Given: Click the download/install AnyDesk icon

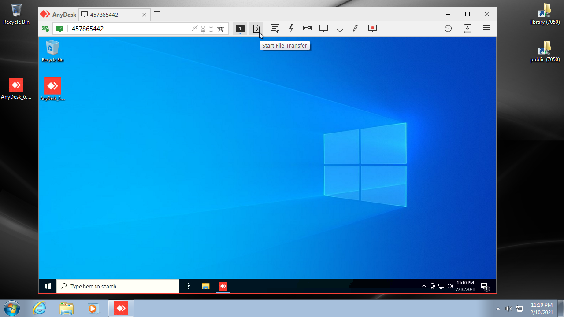Looking at the screenshot, I should (x=468, y=29).
